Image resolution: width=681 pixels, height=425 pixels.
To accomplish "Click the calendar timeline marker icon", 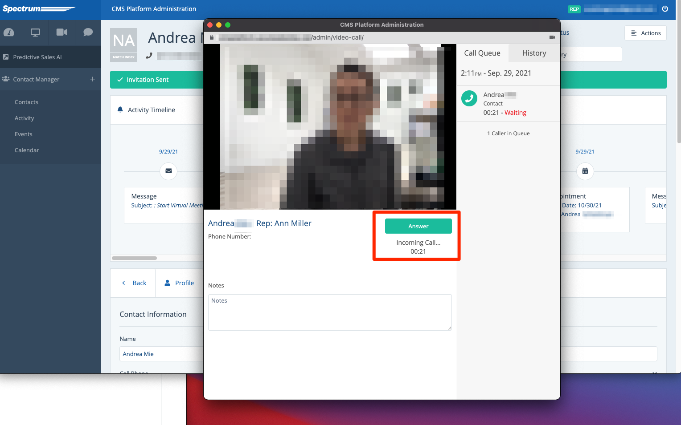I will pyautogui.click(x=585, y=171).
